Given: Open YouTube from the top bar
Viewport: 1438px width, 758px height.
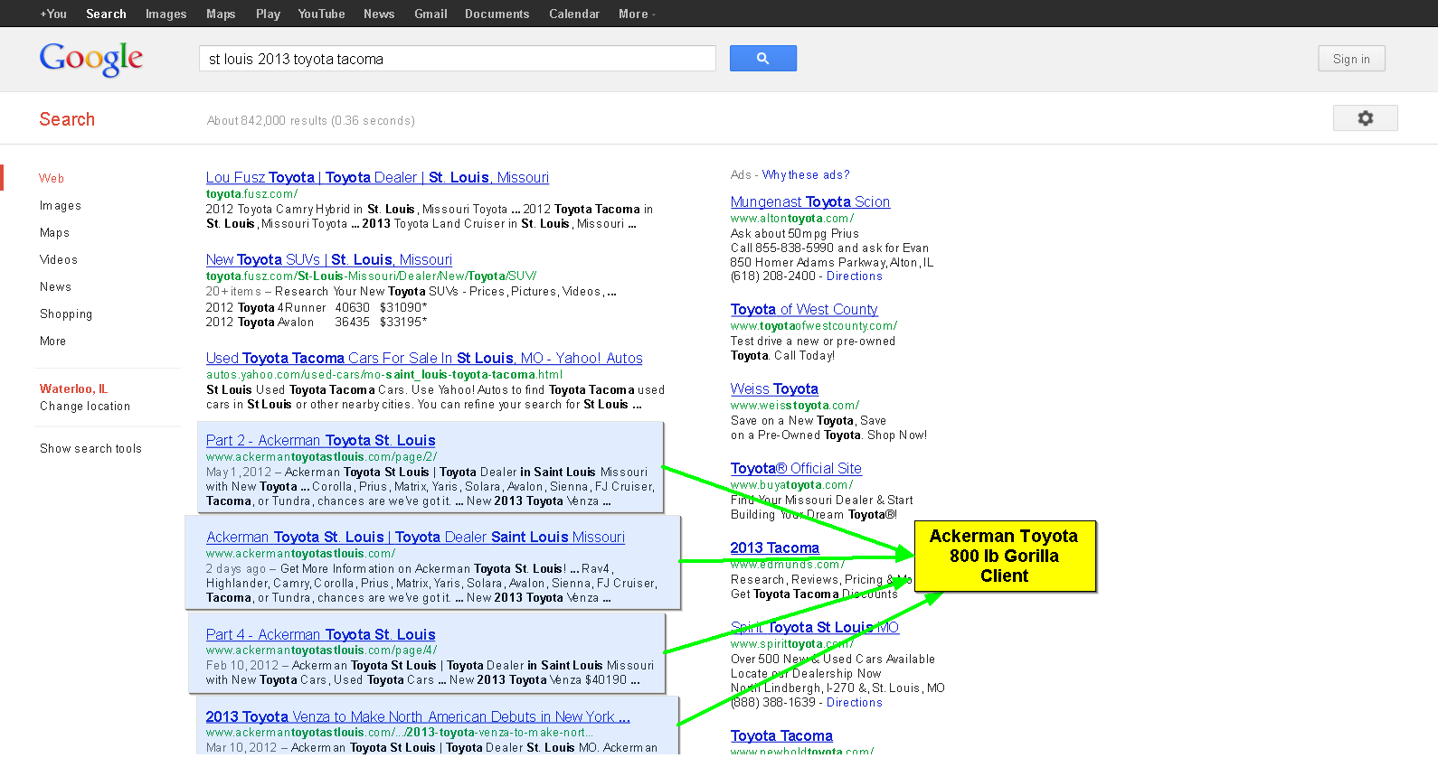Looking at the screenshot, I should coord(321,14).
